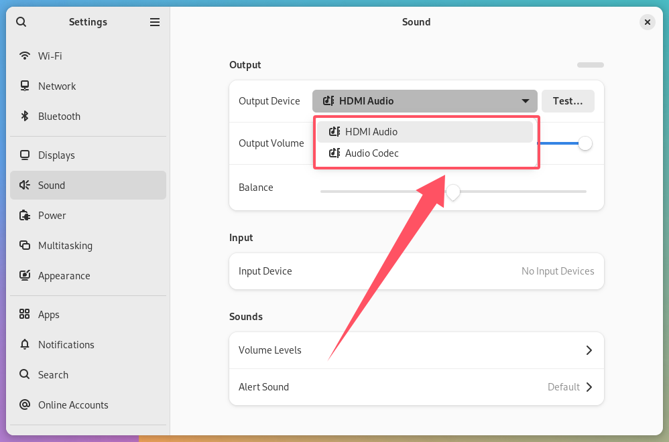The width and height of the screenshot is (669, 442).
Task: Click the Balance slider handle
Action: pos(452,192)
